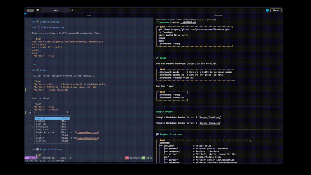Choose src/ folder in the completion popup
The width and height of the screenshot is (311, 175).
click(x=52, y=135)
